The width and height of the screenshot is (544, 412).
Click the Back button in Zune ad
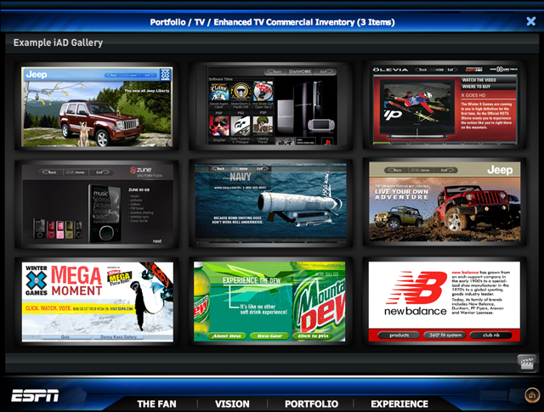point(51,172)
